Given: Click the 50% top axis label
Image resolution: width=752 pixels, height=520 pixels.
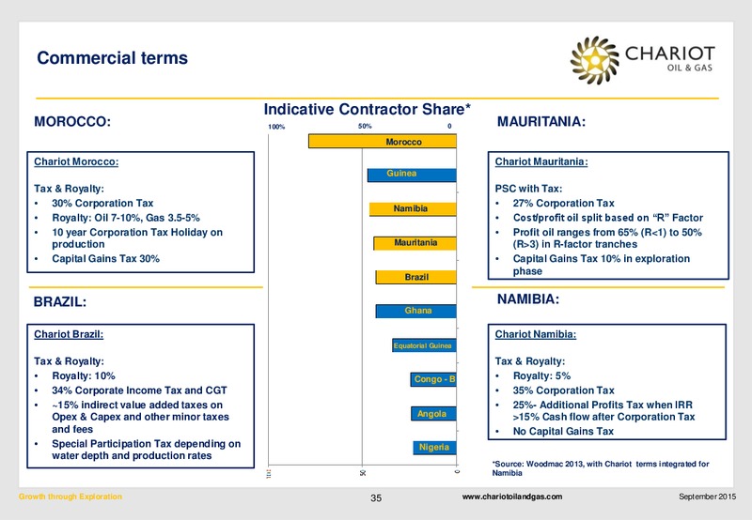Looking at the screenshot, I should [x=365, y=127].
